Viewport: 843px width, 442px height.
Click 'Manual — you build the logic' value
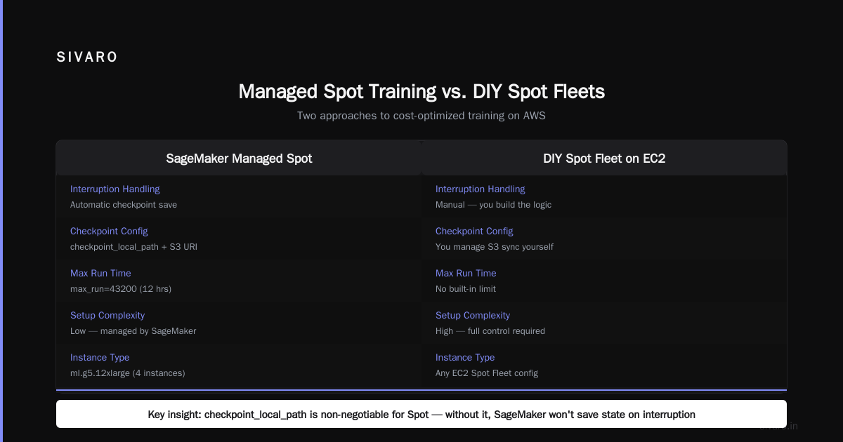tap(493, 205)
